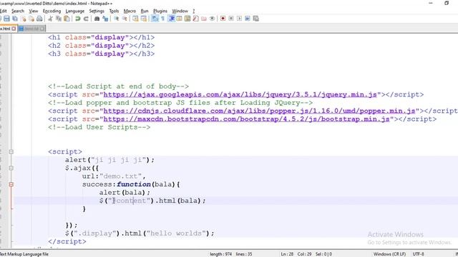Open Folder as Workspace icon
Viewport: 458px width, 257px height.
(x=204, y=19)
